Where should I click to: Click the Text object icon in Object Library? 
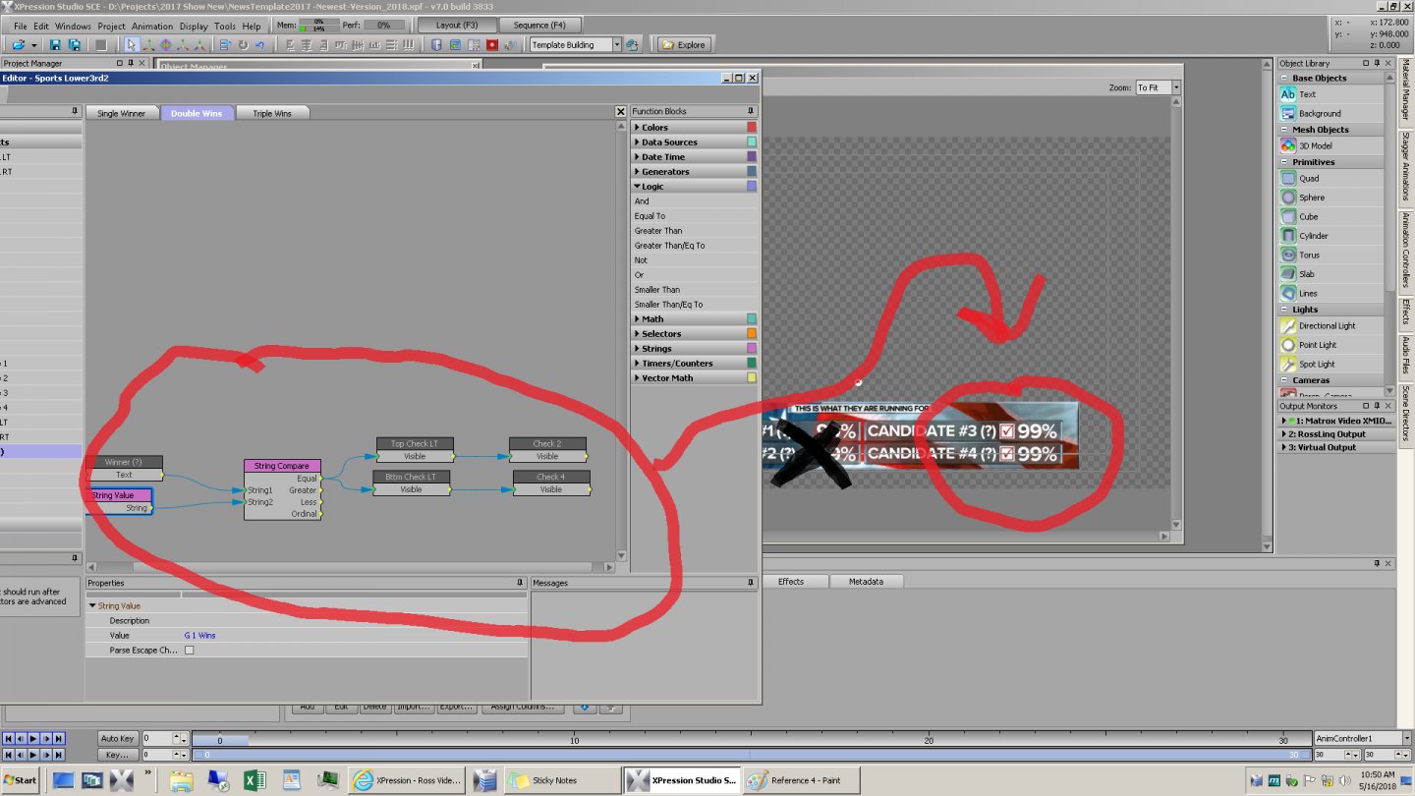tap(1288, 94)
